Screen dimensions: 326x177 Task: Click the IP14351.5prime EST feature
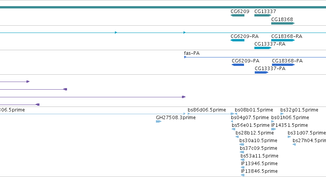tap(274, 129)
